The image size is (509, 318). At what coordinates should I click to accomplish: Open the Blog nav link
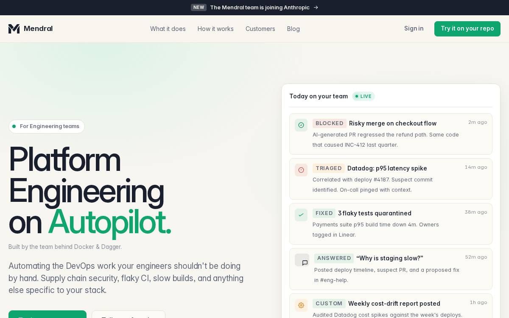294,29
